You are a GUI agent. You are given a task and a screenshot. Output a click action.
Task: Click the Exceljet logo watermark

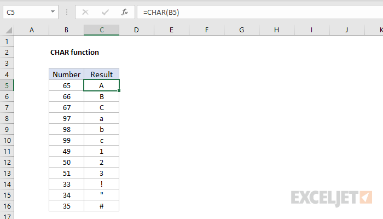(332, 197)
